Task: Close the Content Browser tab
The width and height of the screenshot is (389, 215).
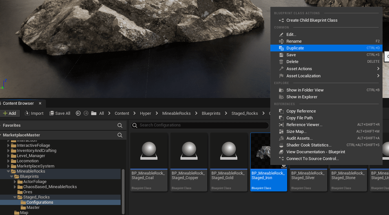Action: [40, 103]
